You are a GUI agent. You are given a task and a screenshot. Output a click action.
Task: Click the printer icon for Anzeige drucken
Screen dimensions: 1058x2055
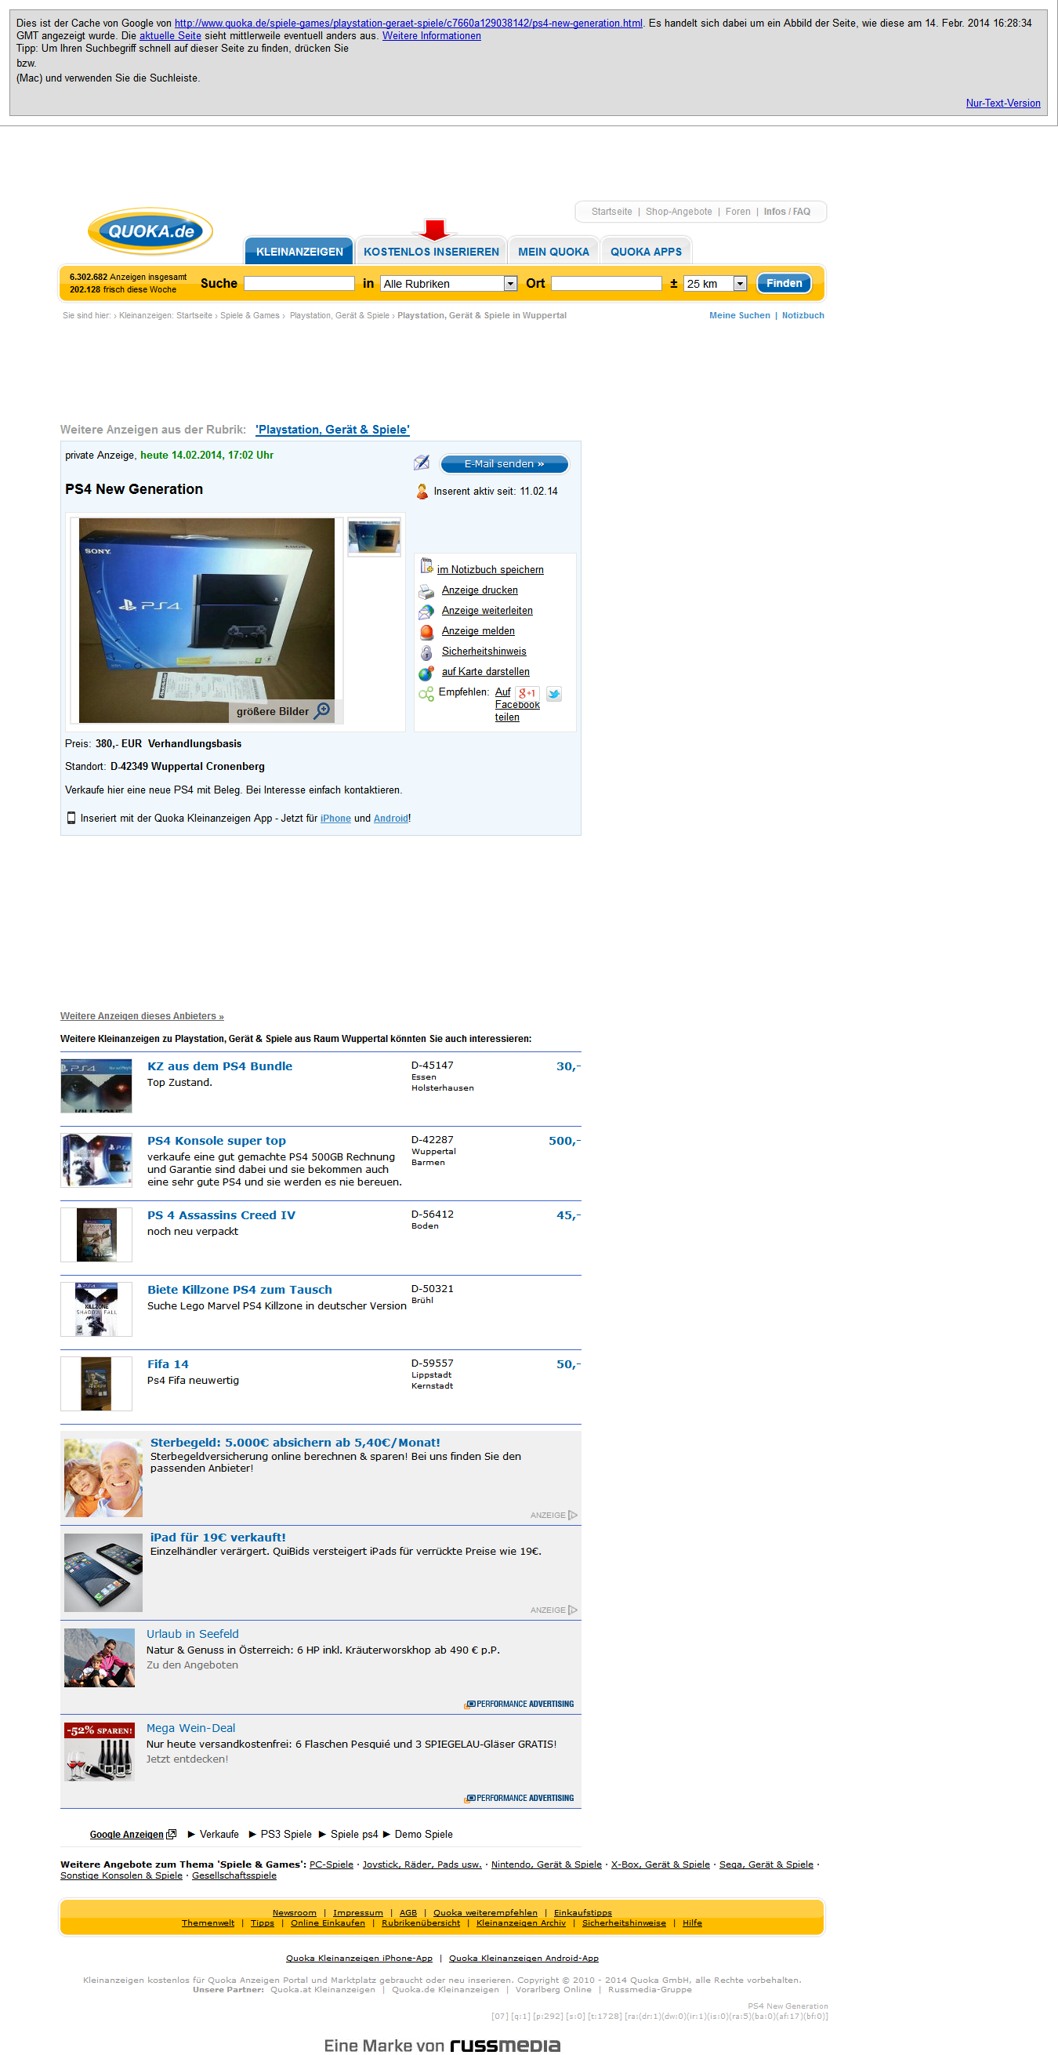coord(426,591)
